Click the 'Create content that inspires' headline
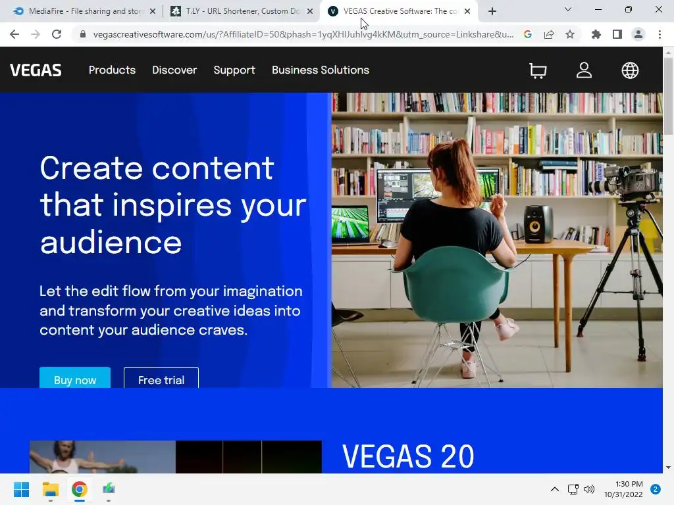This screenshot has width=674, height=505. pyautogui.click(x=173, y=204)
